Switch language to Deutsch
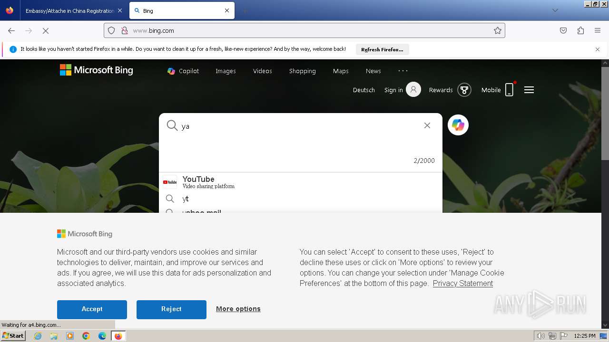The image size is (609, 342). click(364, 90)
